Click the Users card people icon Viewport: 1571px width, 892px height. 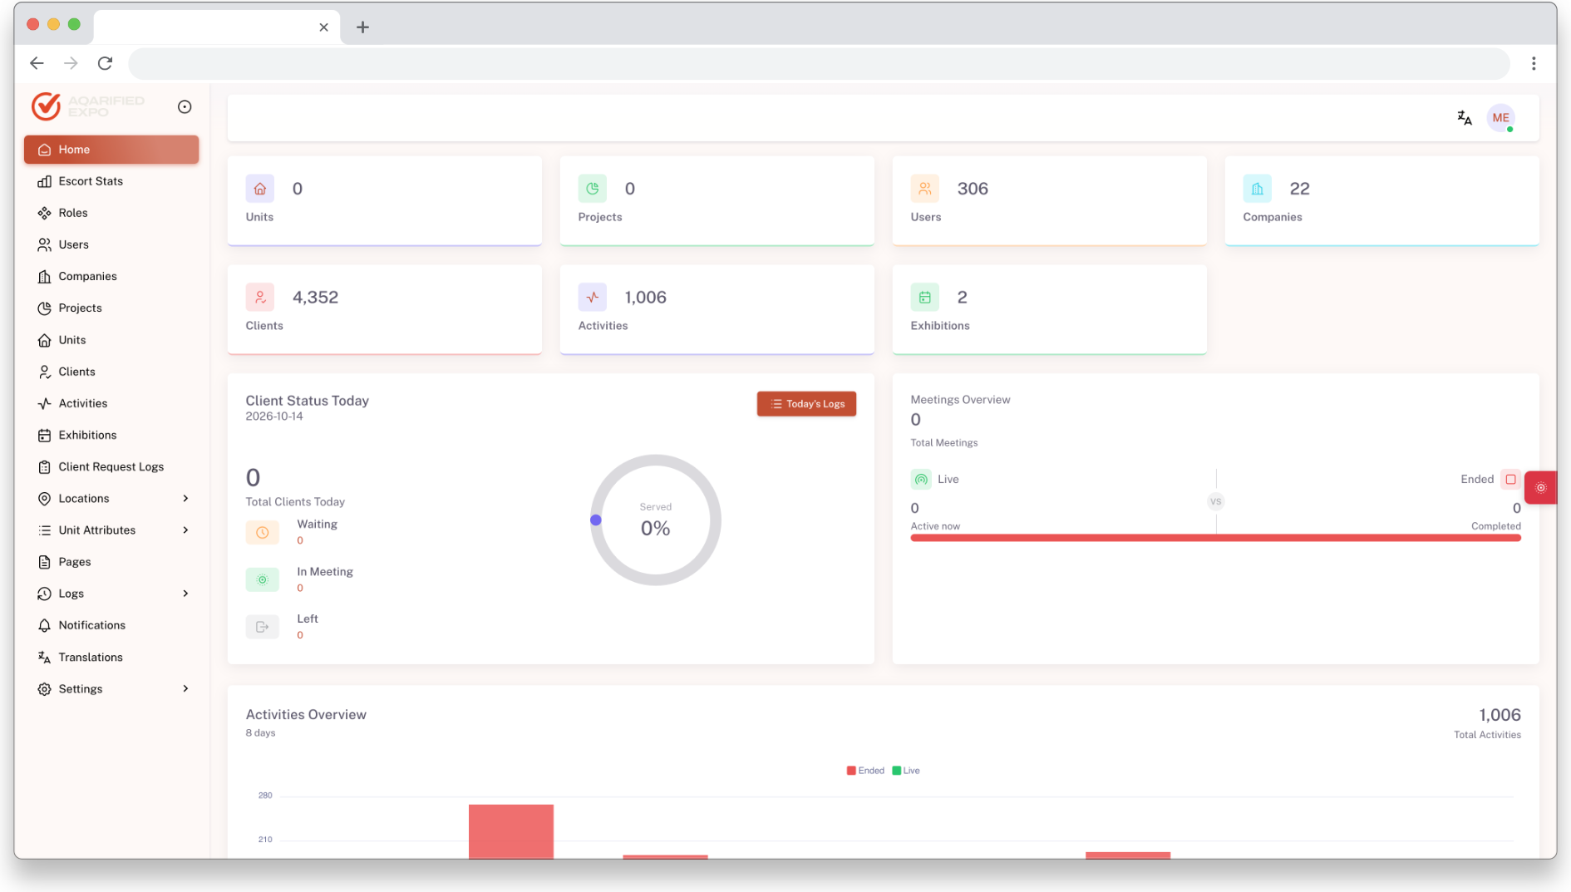pyautogui.click(x=925, y=189)
